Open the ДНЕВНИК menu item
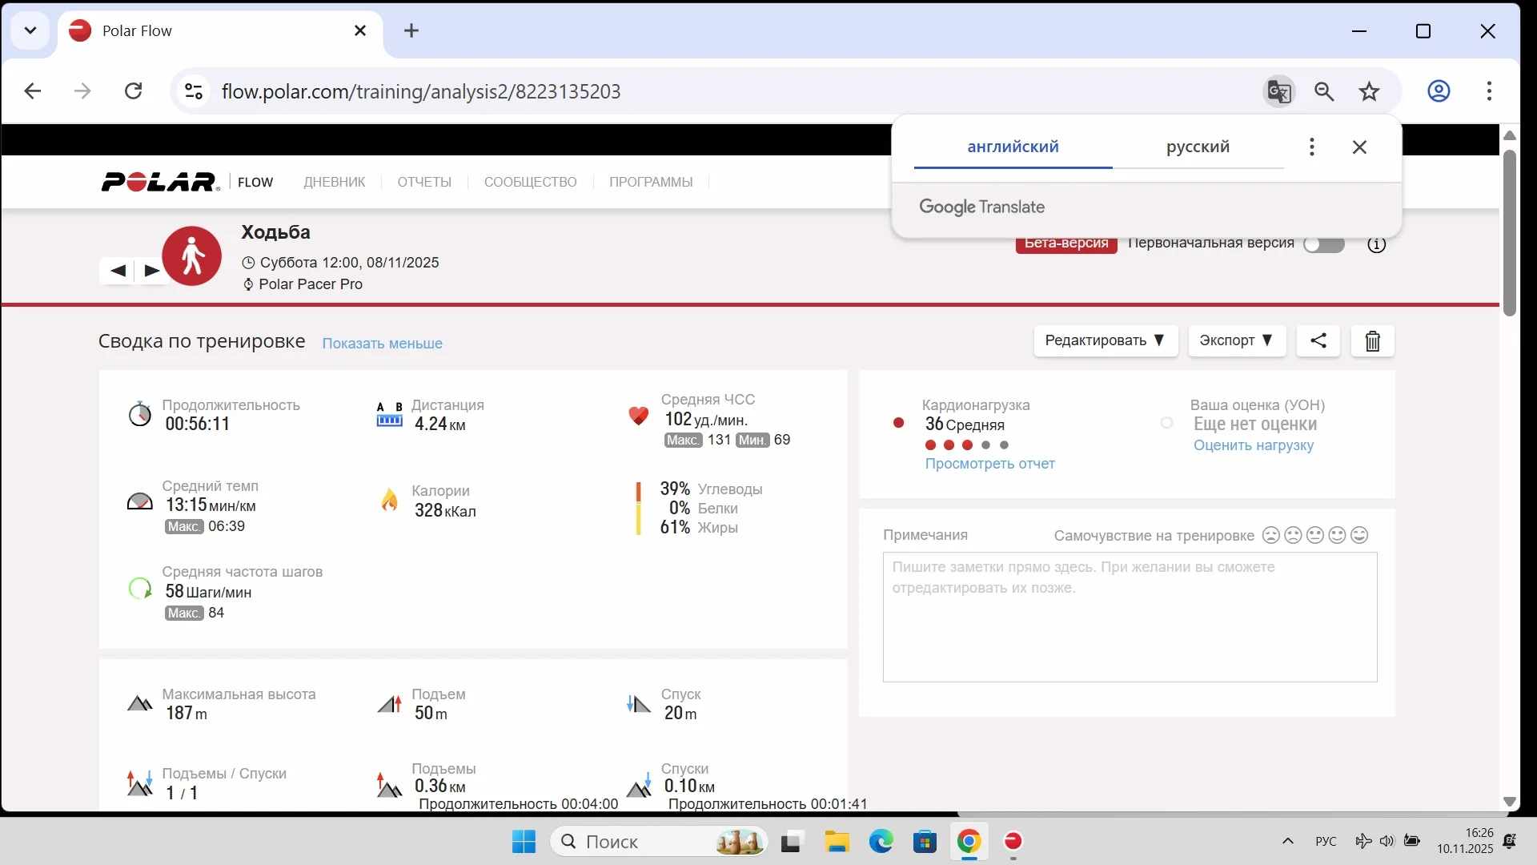The width and height of the screenshot is (1537, 865). (x=334, y=182)
